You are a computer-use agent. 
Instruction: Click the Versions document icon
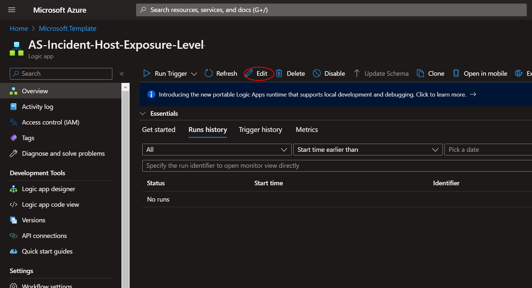coord(13,220)
